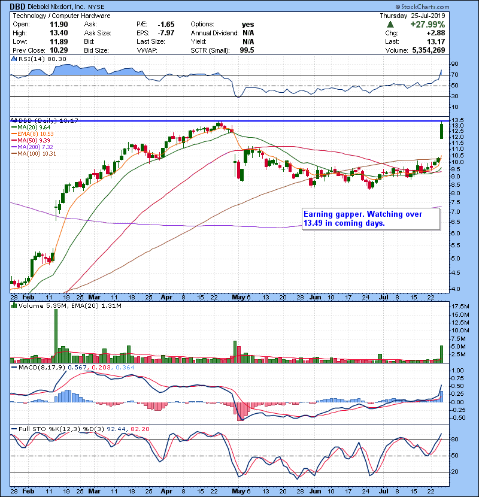Click the Bid Size field label
The width and height of the screenshot is (479, 497).
tap(96, 50)
